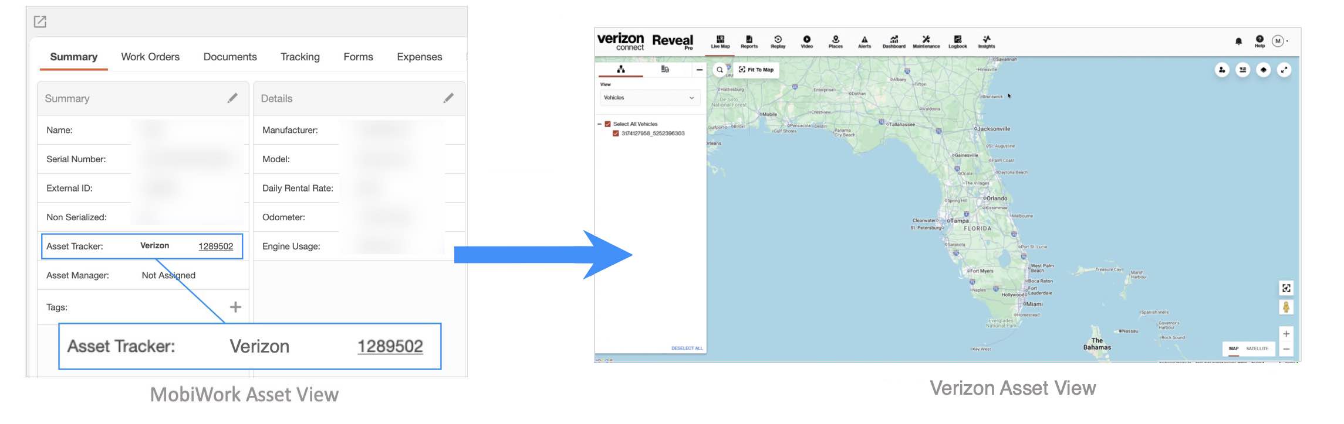1344x424 pixels.
Task: Click the Street View pegman icon
Action: pyautogui.click(x=1286, y=307)
